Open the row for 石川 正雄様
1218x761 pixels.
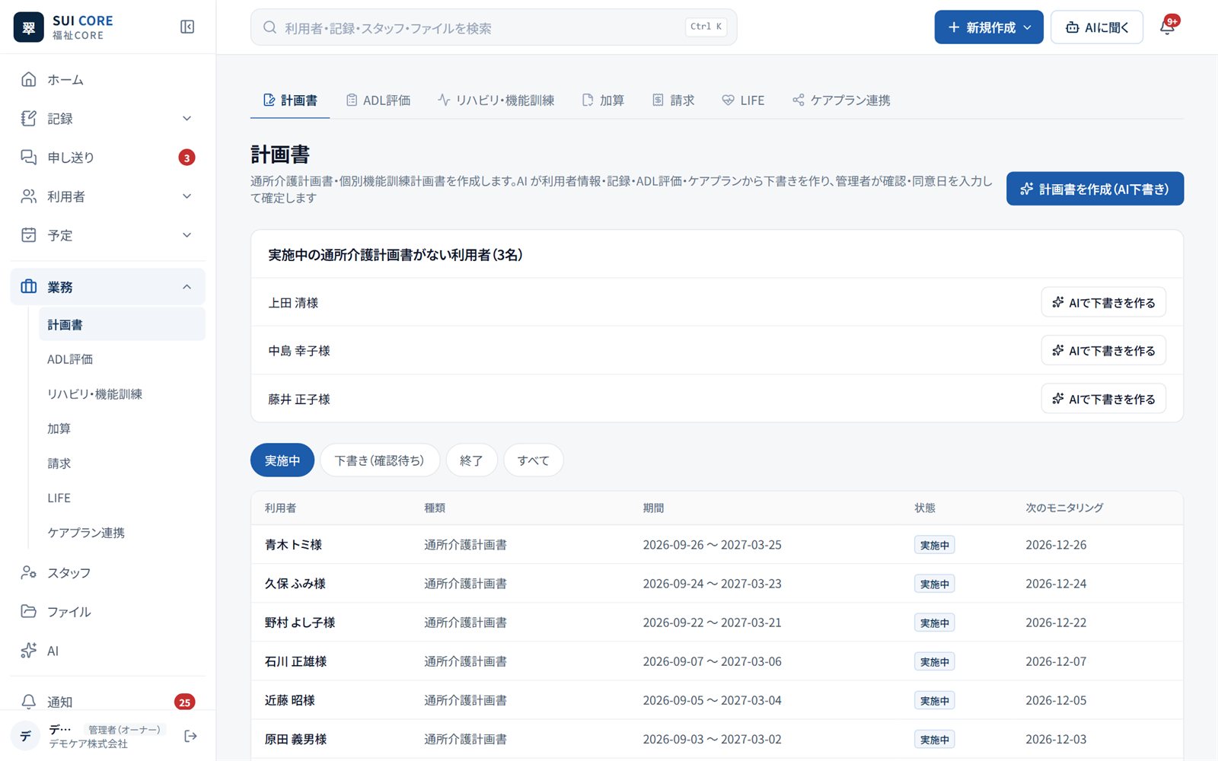pyautogui.click(x=717, y=661)
